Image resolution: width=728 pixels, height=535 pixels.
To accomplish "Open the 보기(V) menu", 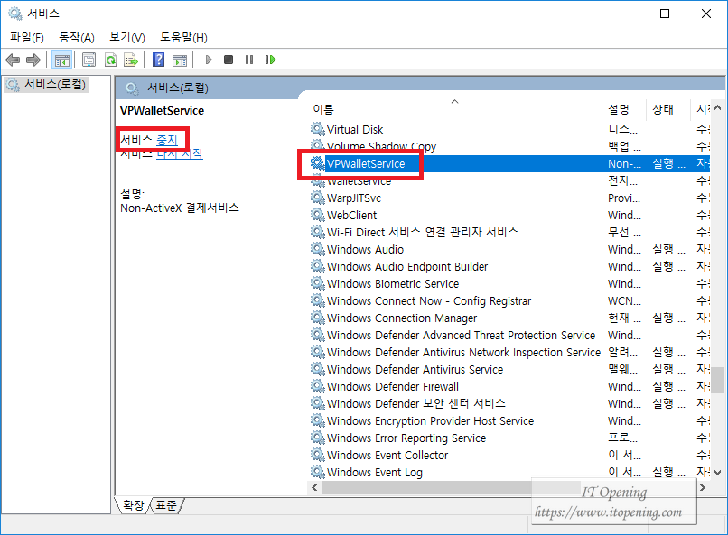I will point(126,37).
